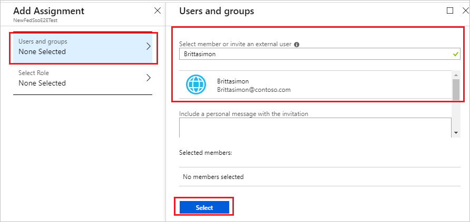Click the info icon beside member search label
470x222 pixels.
[x=297, y=45]
